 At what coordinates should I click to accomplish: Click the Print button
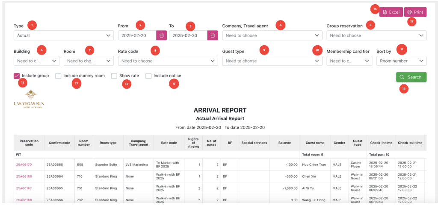click(x=415, y=12)
